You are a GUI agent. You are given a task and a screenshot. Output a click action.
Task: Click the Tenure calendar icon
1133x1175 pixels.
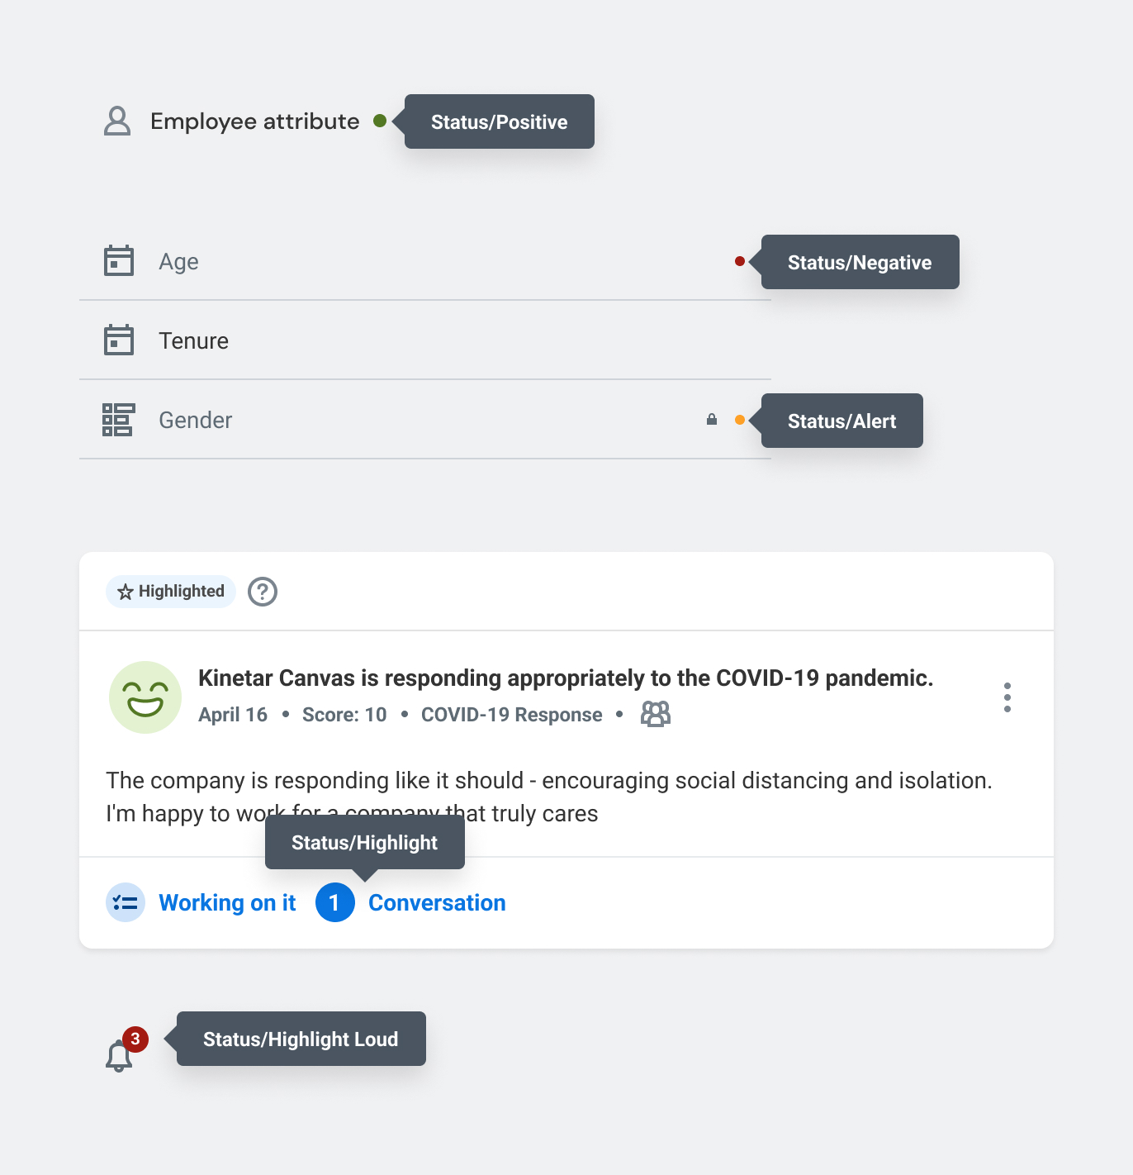click(x=119, y=340)
